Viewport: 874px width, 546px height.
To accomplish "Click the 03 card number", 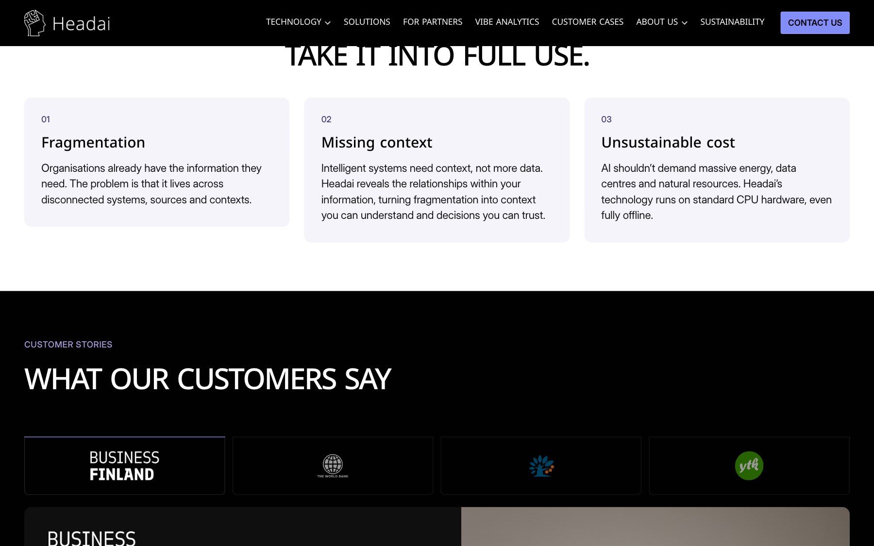I will 606,119.
